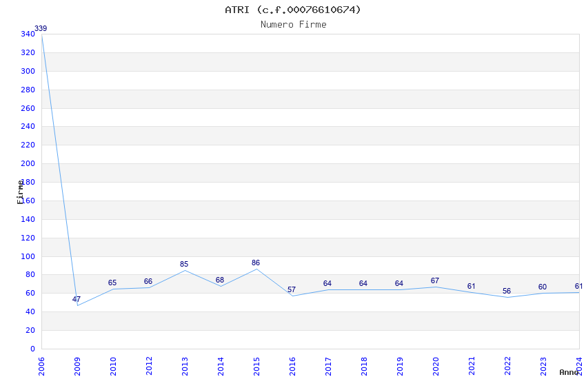The width and height of the screenshot is (586, 379).
Task: Click the data label 61 above year 2021
Action: pyautogui.click(x=472, y=286)
